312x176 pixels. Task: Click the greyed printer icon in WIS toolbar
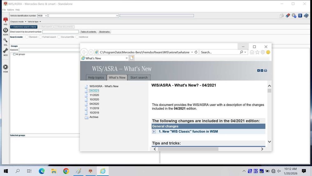pyautogui.click(x=281, y=16)
